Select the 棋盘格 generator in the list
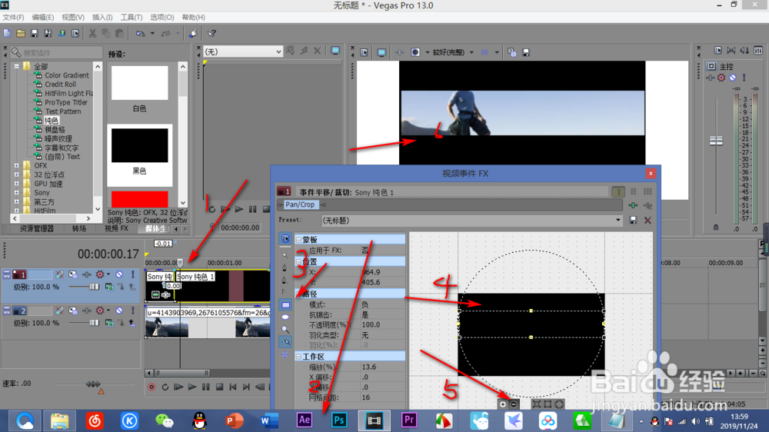 point(55,129)
